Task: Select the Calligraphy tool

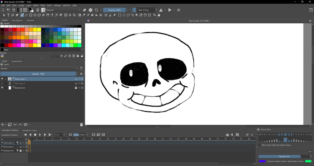Action: click(x=17, y=15)
